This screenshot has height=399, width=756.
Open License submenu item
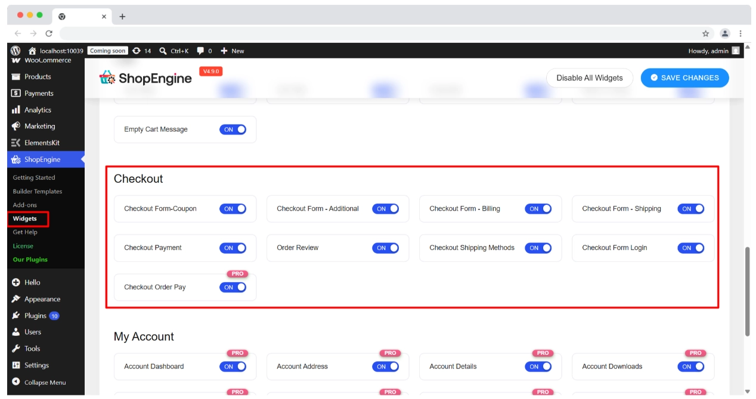pos(23,246)
